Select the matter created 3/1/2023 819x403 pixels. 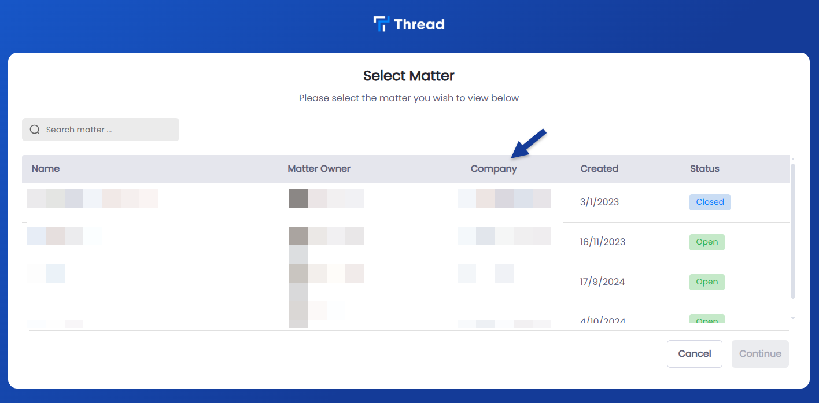point(405,202)
